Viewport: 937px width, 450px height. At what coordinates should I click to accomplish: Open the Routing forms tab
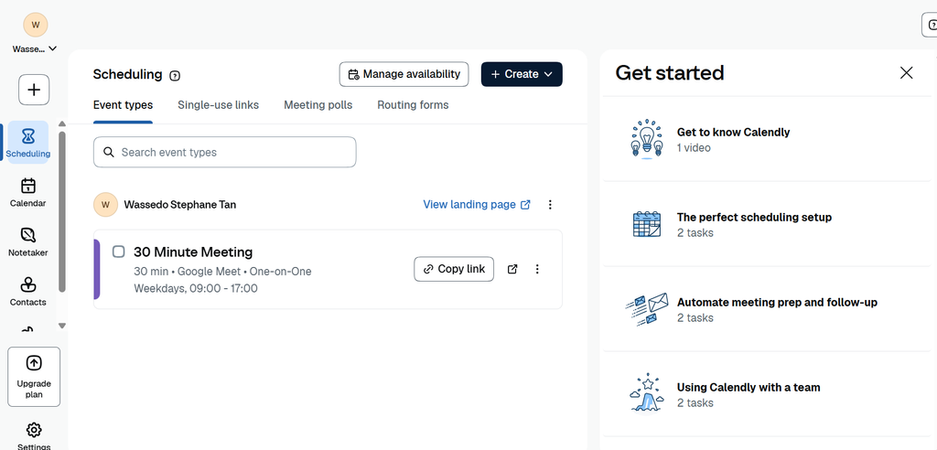[x=413, y=105]
